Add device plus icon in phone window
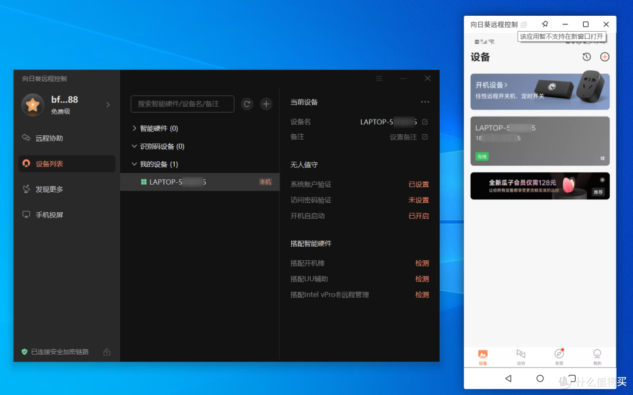This screenshot has width=633, height=395. [604, 57]
